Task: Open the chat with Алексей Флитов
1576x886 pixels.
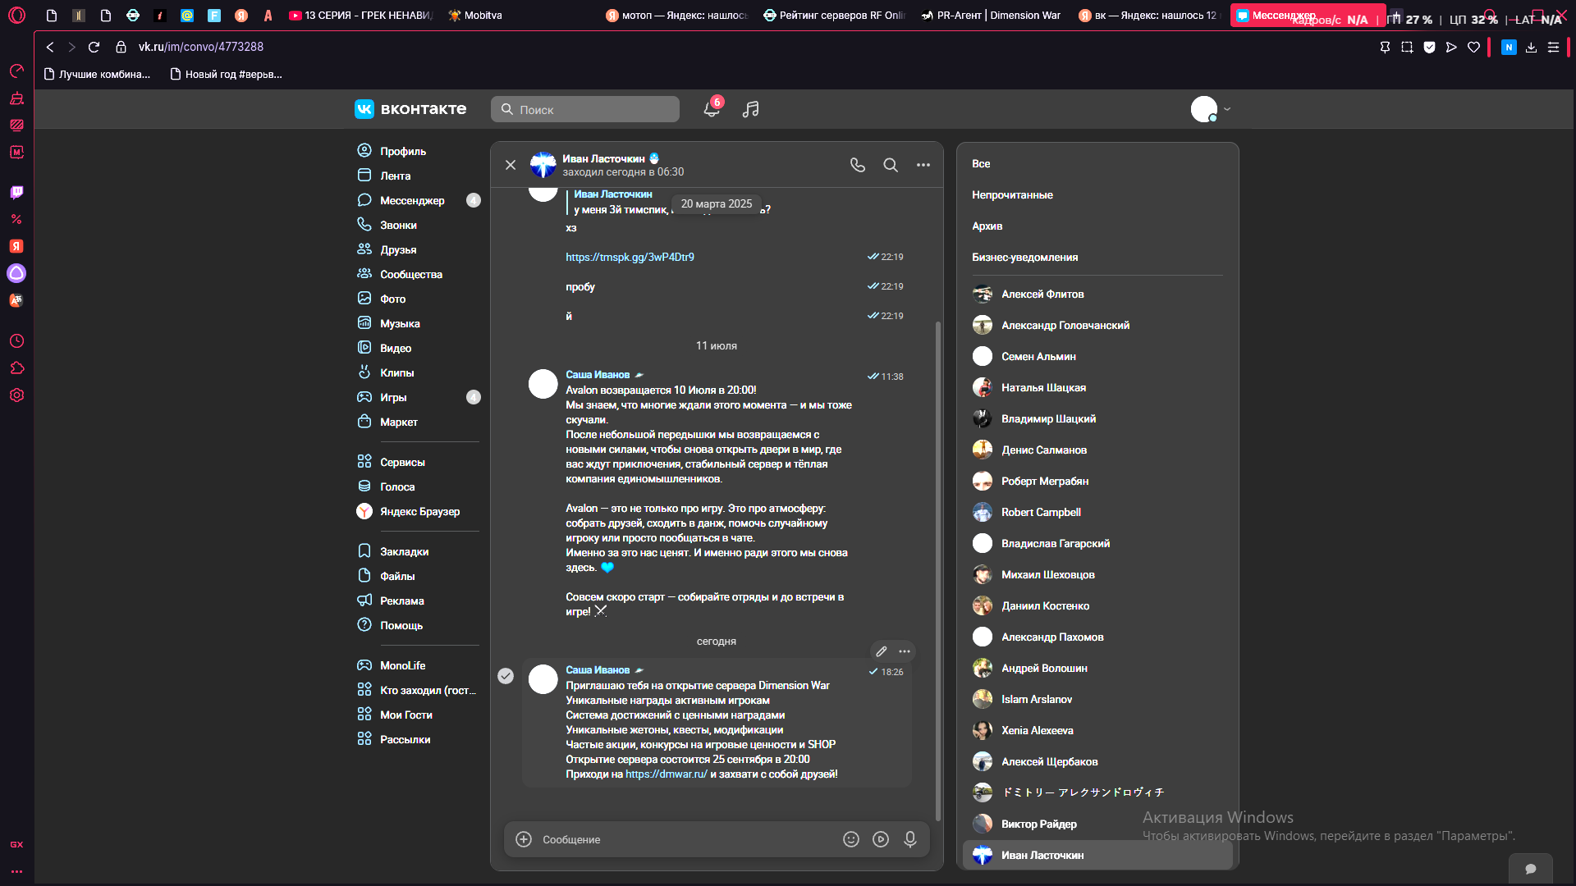Action: [1097, 294]
